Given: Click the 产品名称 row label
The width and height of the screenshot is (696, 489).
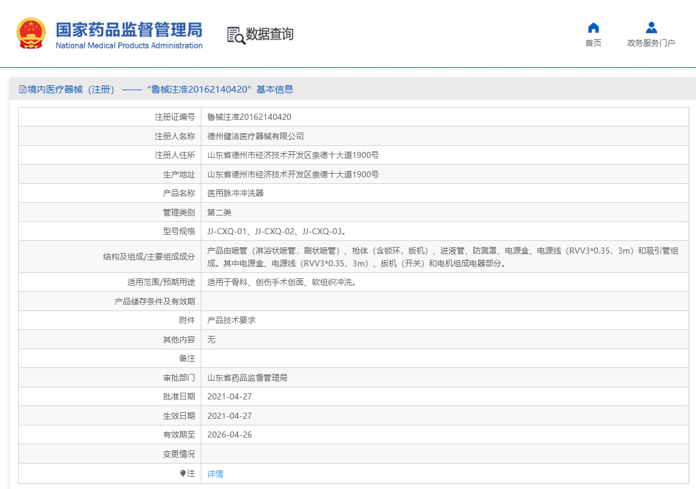Looking at the screenshot, I should pos(179,193).
